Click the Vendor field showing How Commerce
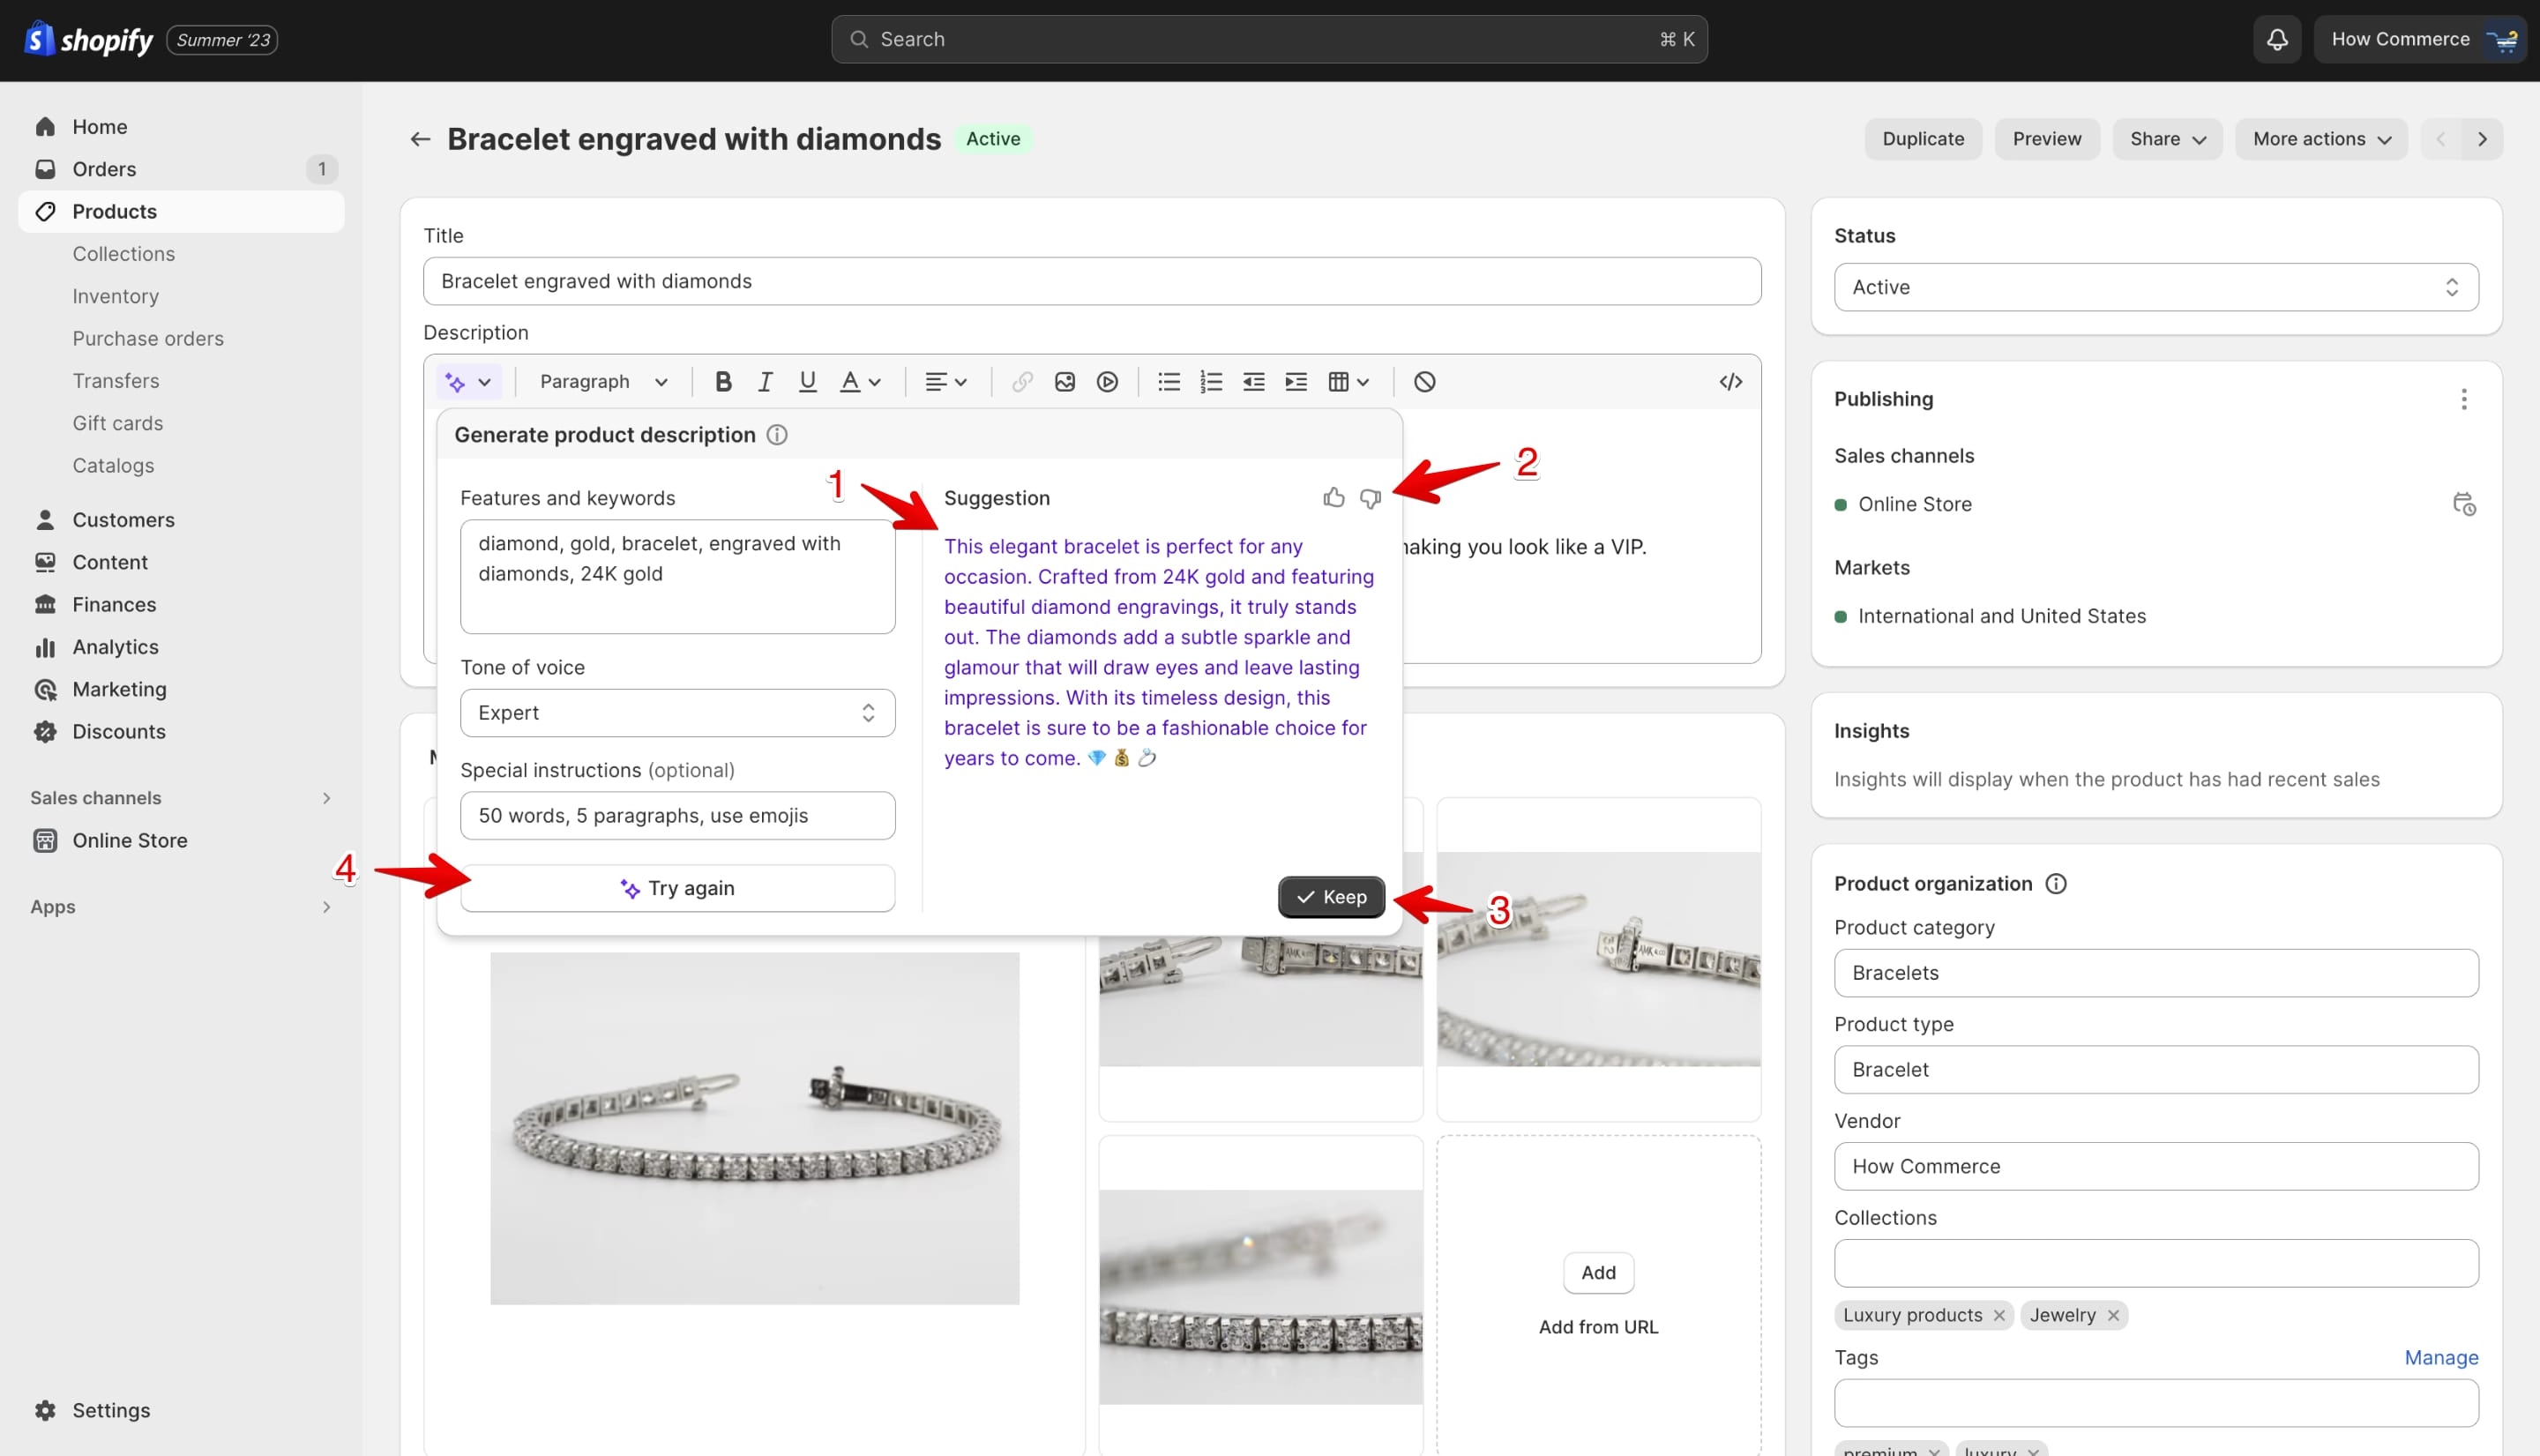This screenshot has width=2540, height=1456. coord(2155,1166)
